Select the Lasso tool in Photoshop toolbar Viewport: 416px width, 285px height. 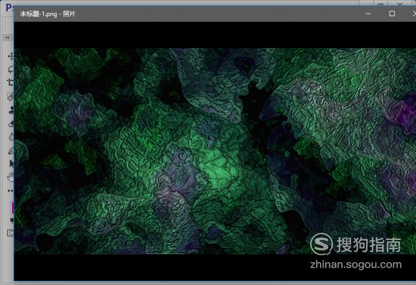tap(11, 70)
